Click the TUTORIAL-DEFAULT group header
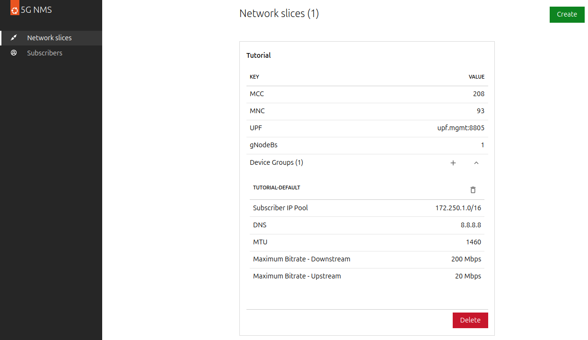 [x=277, y=188]
